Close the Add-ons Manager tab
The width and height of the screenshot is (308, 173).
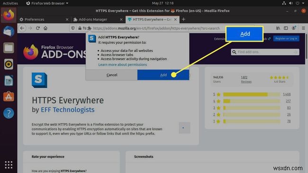point(121,19)
